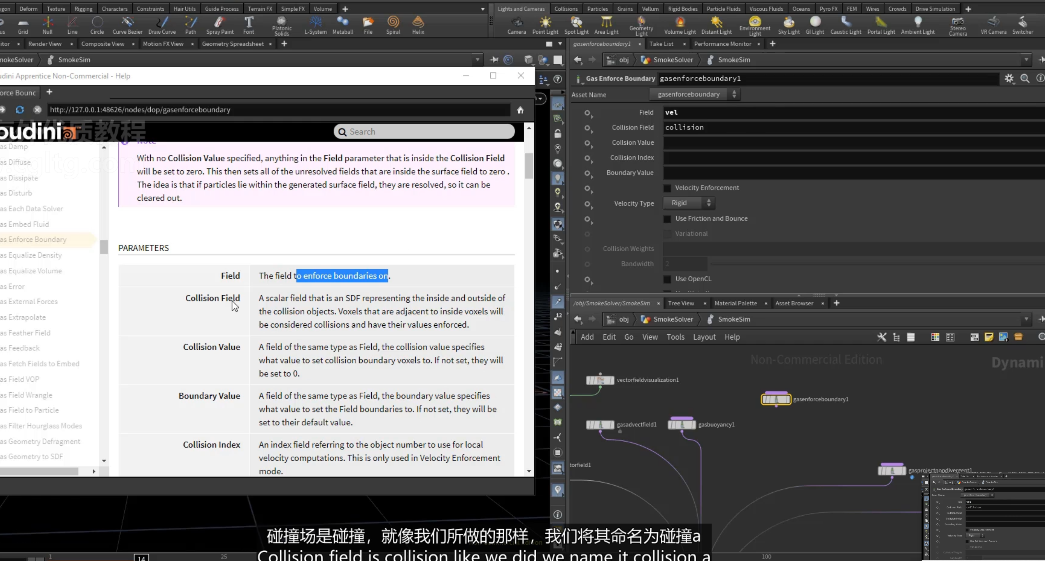Go to the help browser home page

click(x=520, y=110)
